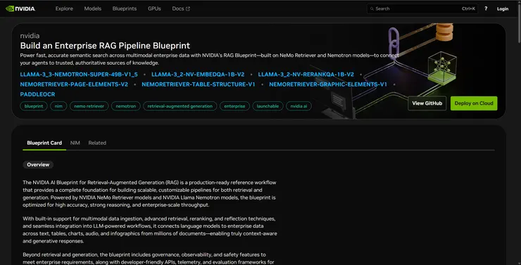Select the nemotron tag
This screenshot has height=265, width=521.
click(x=126, y=106)
